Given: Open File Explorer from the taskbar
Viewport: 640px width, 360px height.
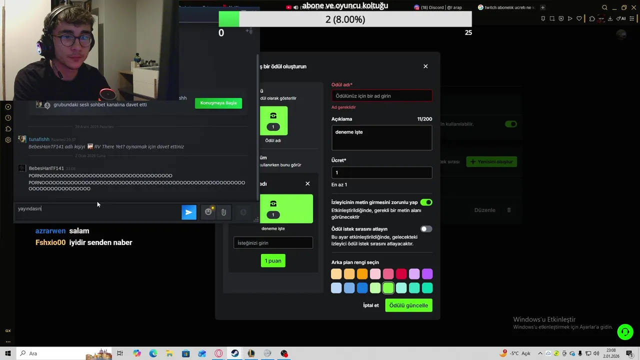Looking at the screenshot, I should [169, 353].
